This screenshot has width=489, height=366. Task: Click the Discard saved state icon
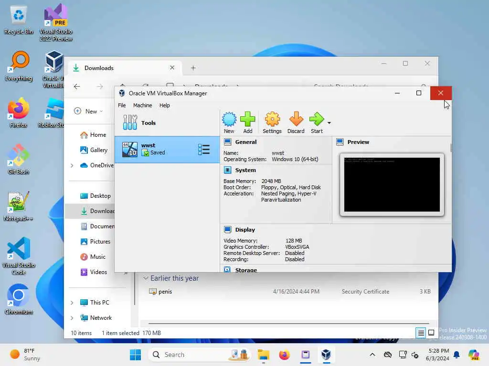click(296, 122)
